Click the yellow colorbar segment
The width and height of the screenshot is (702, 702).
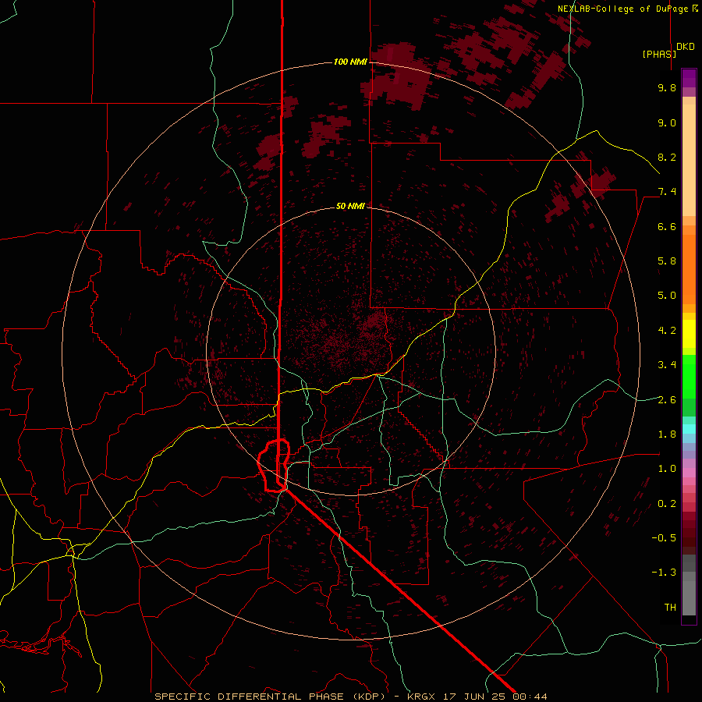(x=689, y=334)
